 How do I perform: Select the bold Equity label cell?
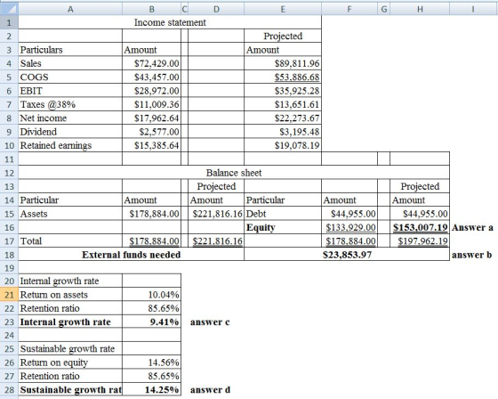(x=283, y=227)
